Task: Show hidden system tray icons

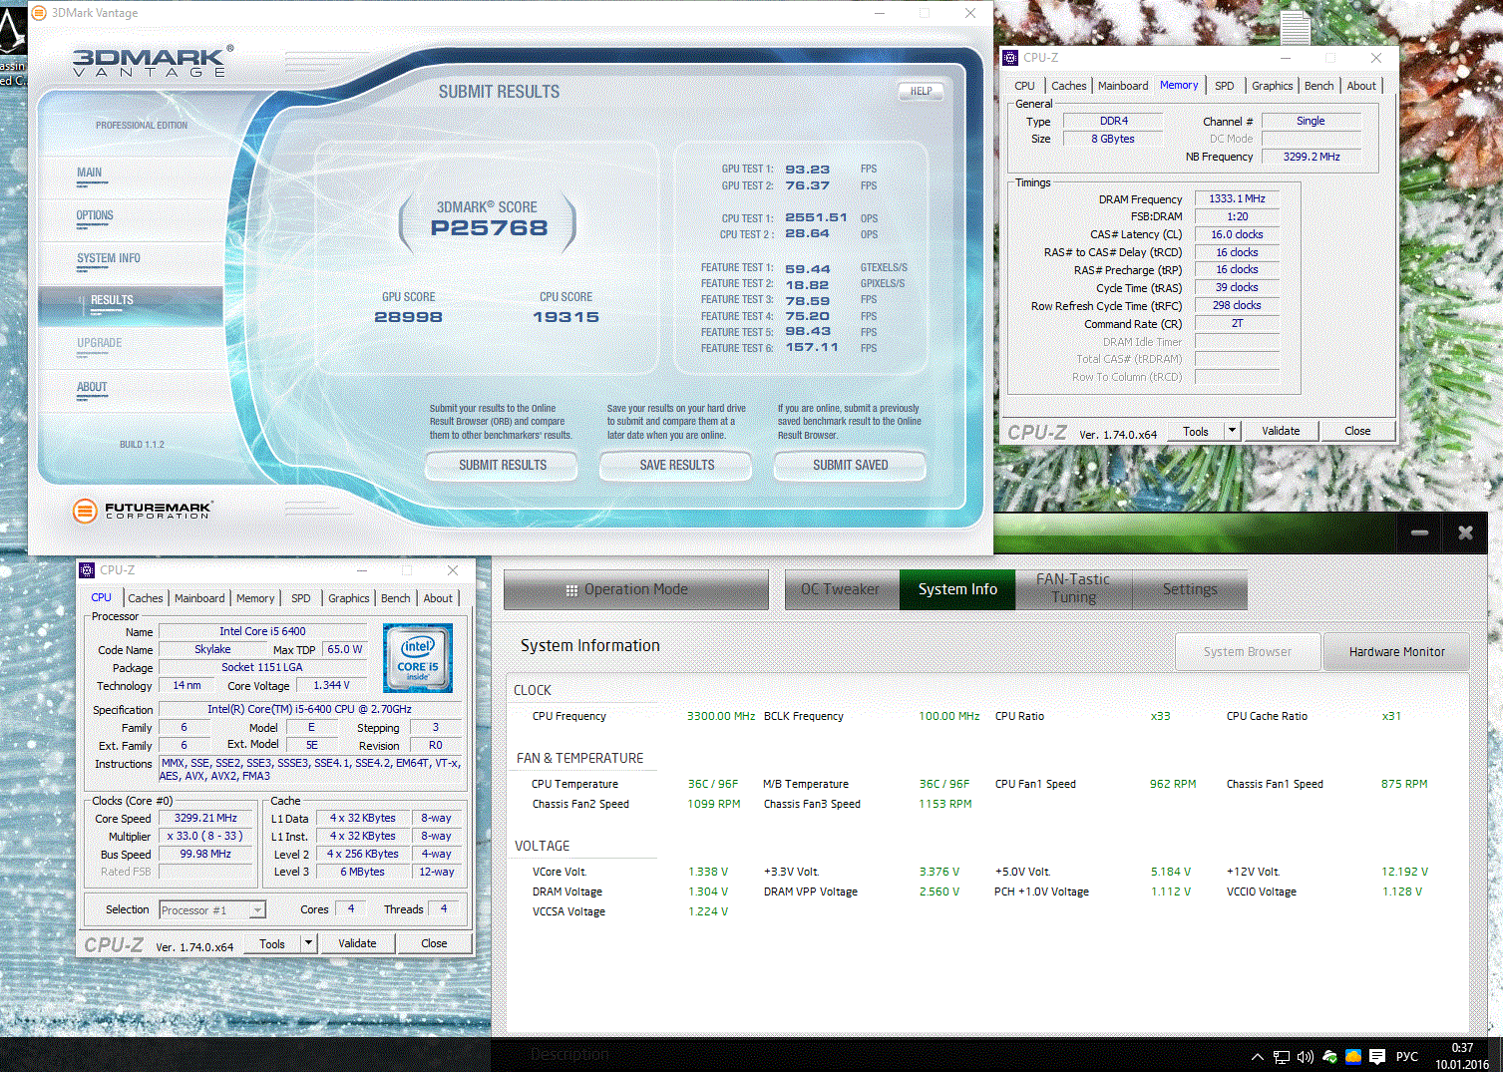Action: point(1258,1057)
